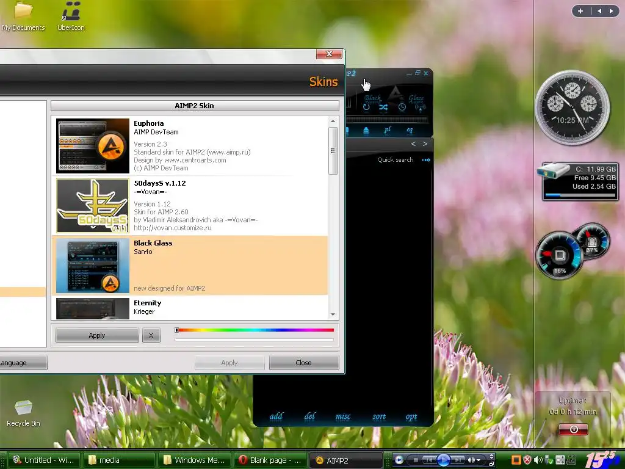Click the X button beside skin Apply
This screenshot has width=625, height=469.
[151, 335]
